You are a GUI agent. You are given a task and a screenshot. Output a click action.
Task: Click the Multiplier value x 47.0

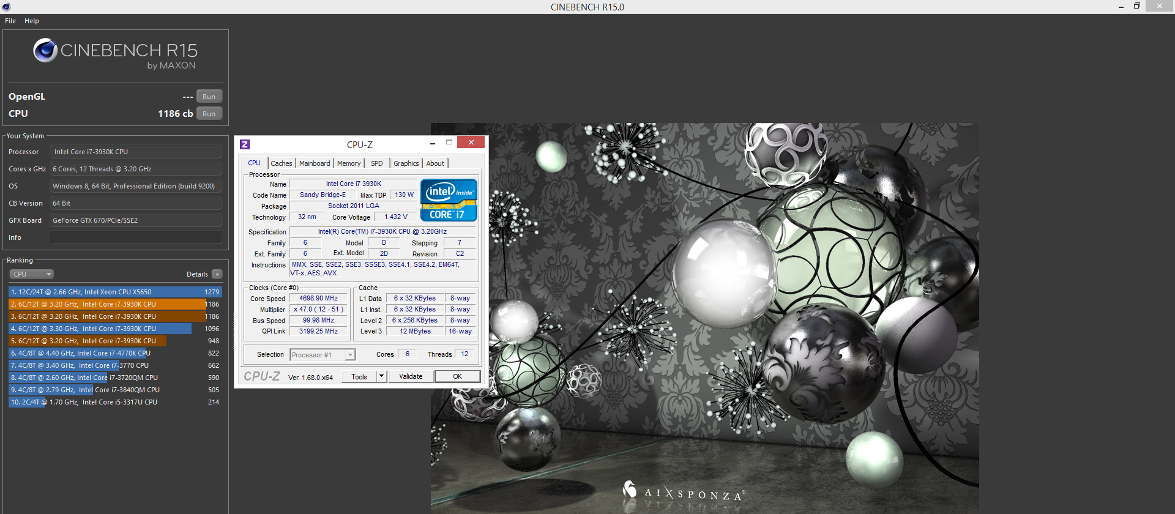[318, 309]
